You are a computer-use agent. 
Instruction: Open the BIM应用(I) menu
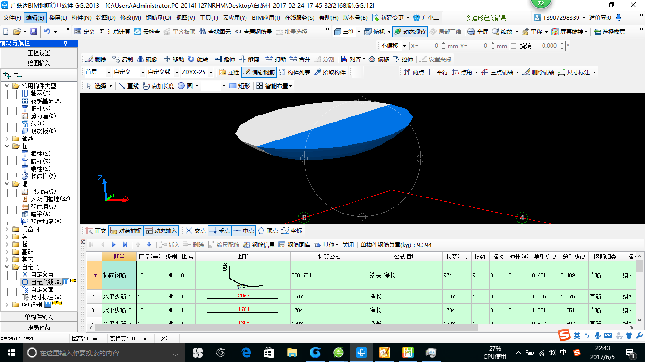(265, 18)
